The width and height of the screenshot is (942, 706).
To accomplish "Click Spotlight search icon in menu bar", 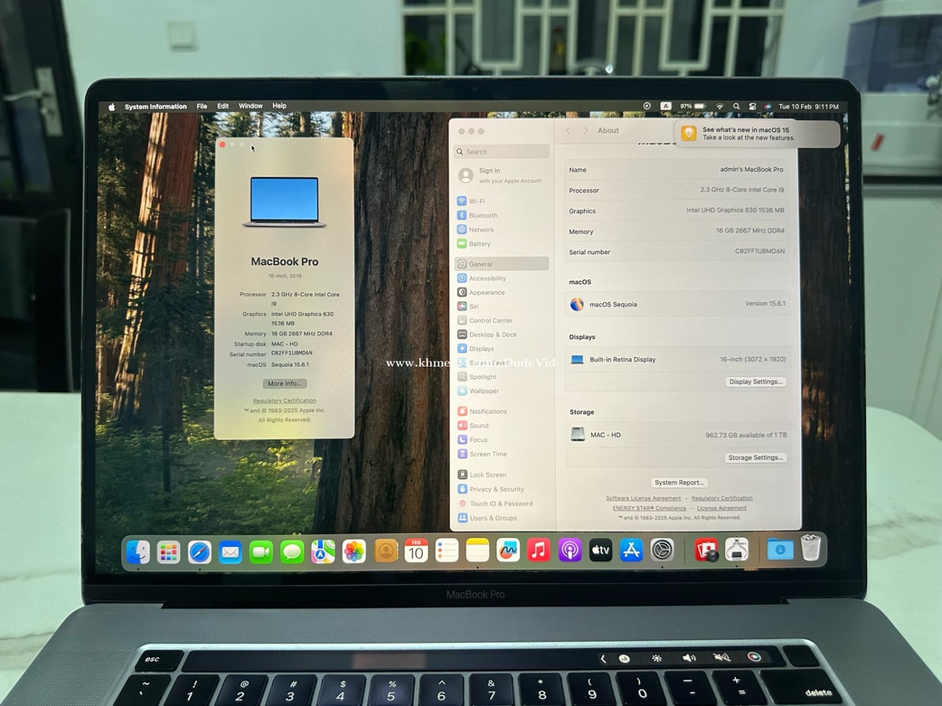I will [x=736, y=107].
